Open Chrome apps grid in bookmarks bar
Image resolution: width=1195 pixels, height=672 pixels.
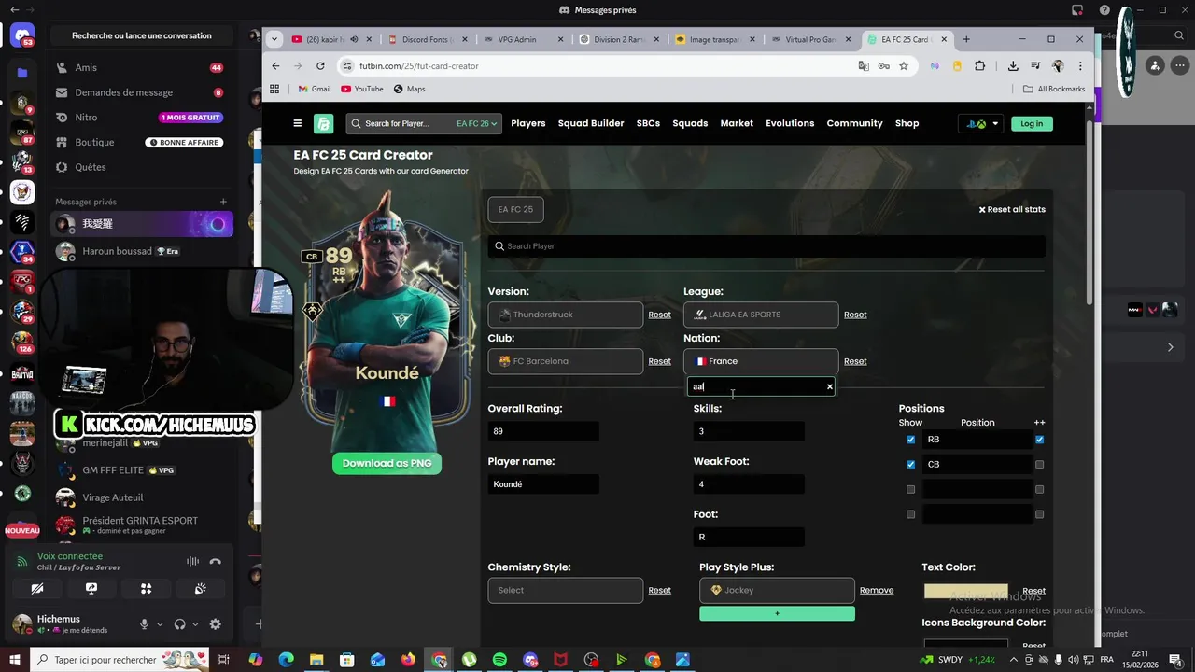click(x=274, y=89)
